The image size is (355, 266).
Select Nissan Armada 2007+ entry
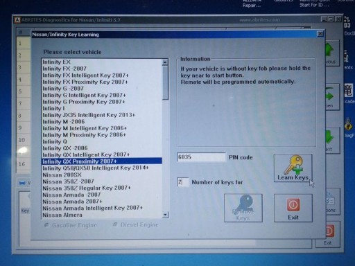point(102,202)
